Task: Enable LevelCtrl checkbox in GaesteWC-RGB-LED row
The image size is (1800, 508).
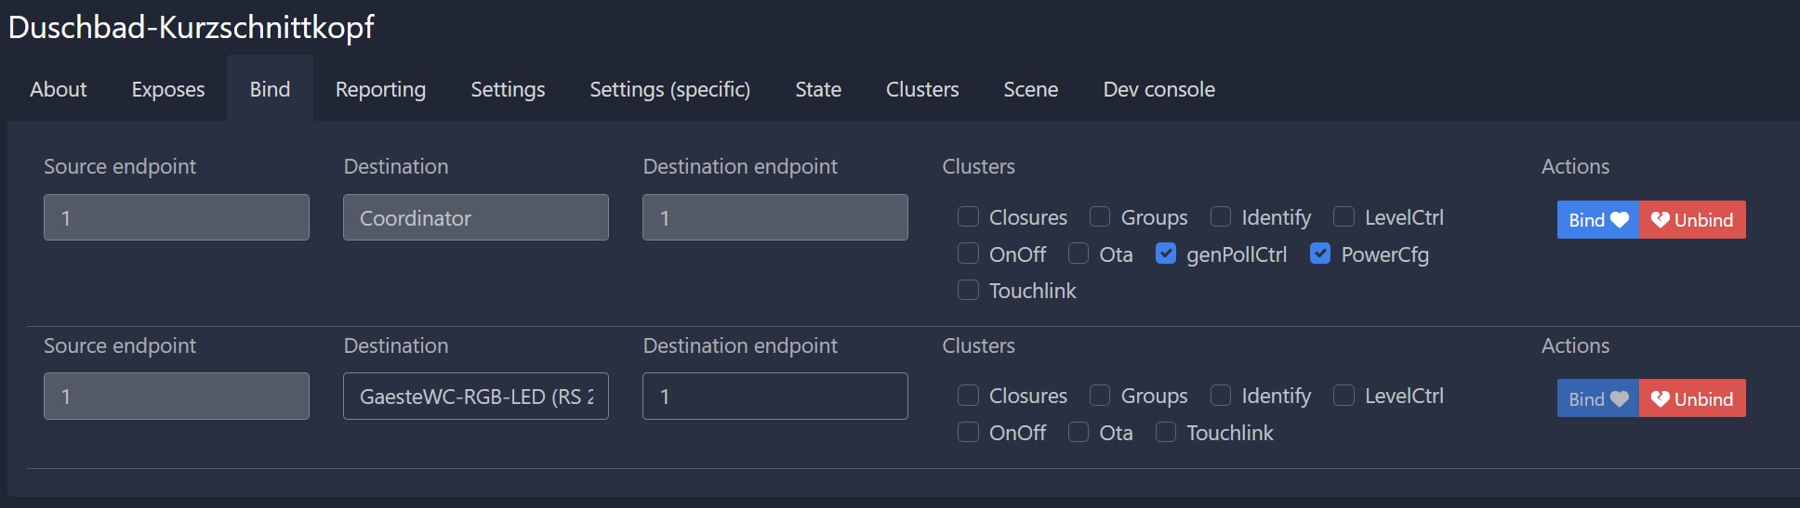Action: click(1343, 396)
